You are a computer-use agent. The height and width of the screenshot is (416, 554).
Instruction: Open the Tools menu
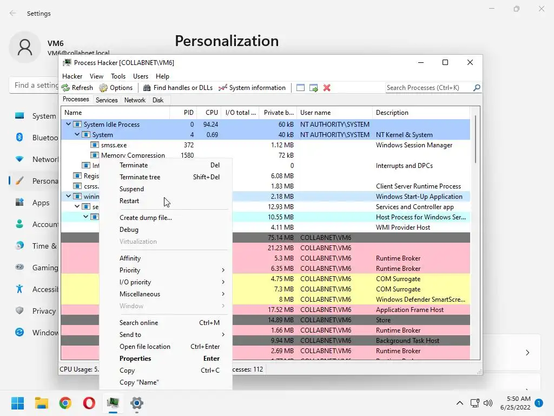coord(118,76)
